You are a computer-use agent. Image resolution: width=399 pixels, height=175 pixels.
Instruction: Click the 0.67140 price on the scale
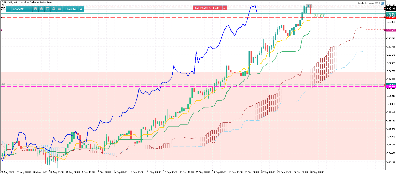[x=391, y=55]
